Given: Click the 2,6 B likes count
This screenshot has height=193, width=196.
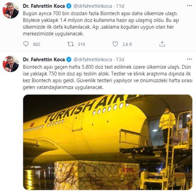Looking at the screenshot, I should tap(127, 44).
